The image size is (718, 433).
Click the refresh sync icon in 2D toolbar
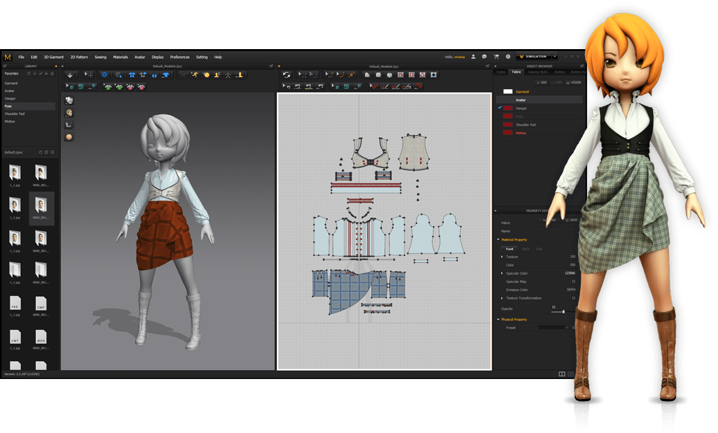(x=286, y=74)
